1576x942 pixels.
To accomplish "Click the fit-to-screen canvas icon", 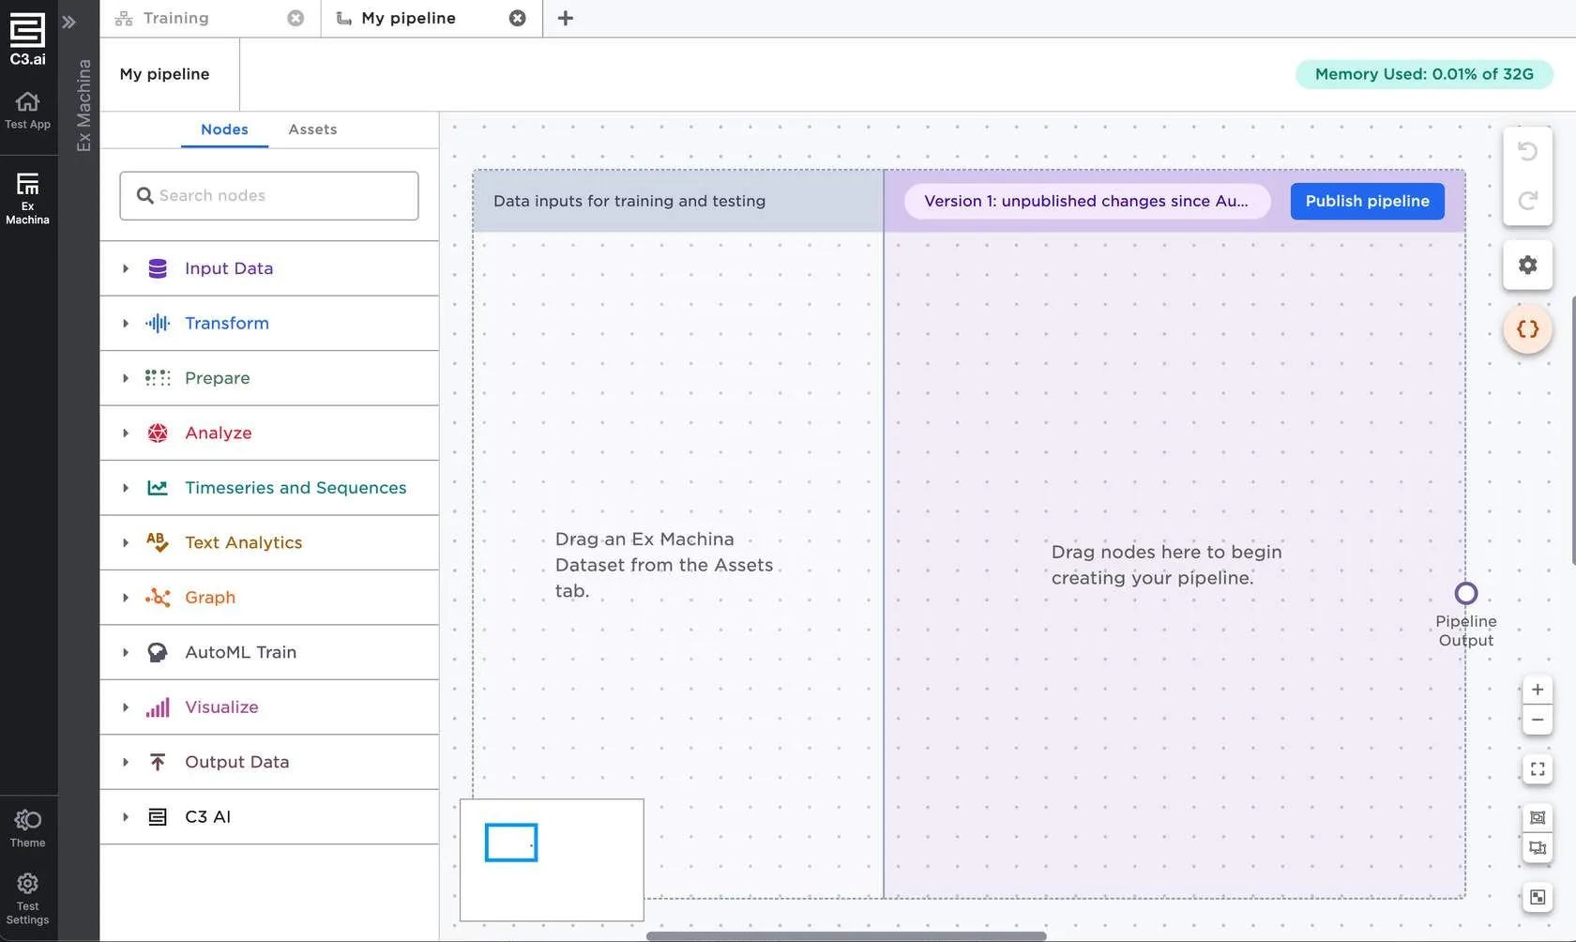I will pyautogui.click(x=1537, y=769).
